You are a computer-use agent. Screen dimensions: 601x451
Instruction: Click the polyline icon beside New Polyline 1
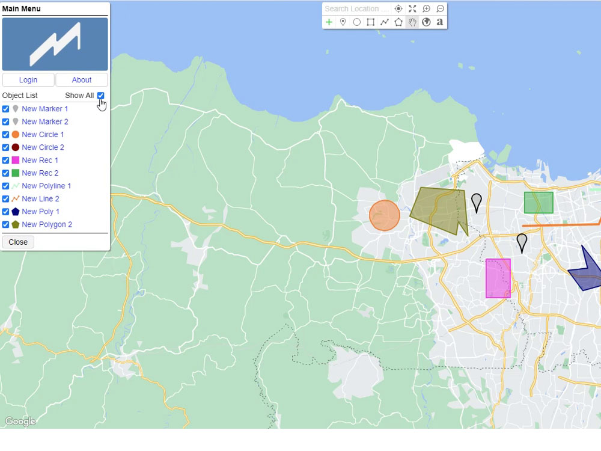click(x=16, y=186)
